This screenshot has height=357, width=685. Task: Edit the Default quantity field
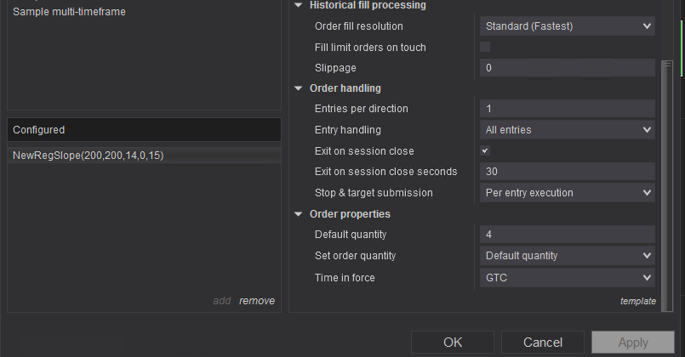567,235
